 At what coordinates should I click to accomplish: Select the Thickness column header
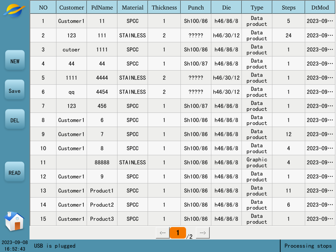164,8
